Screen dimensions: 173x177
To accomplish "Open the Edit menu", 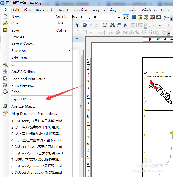I will tap(16, 10).
